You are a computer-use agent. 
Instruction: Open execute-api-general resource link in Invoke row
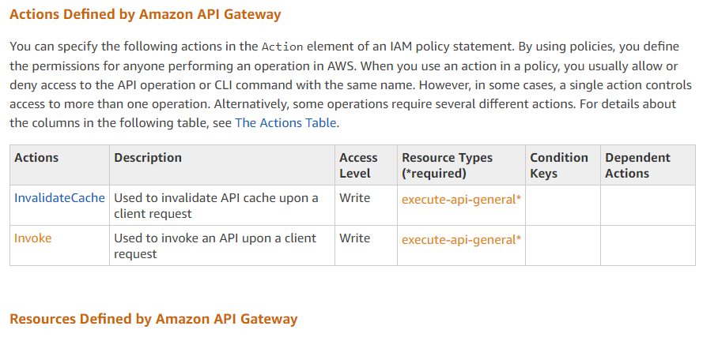point(461,240)
